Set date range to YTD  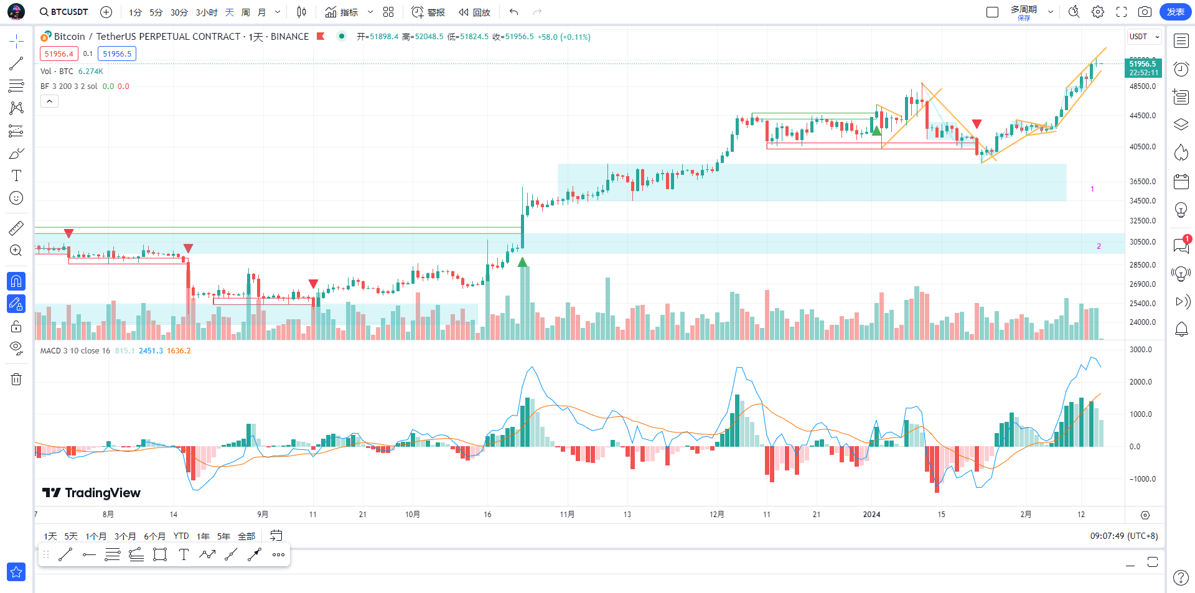[x=181, y=536]
